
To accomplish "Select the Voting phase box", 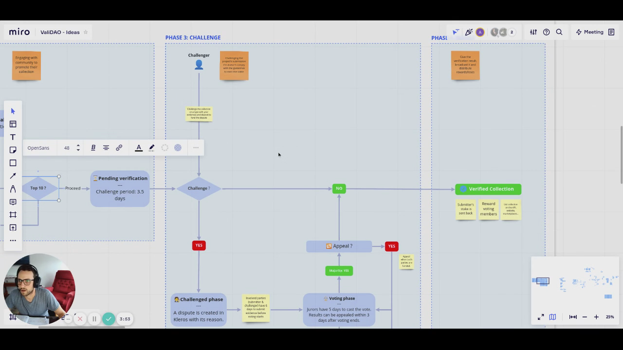I will [x=339, y=310].
